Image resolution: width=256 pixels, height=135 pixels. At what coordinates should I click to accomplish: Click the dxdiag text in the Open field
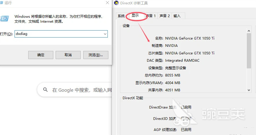click(22, 34)
